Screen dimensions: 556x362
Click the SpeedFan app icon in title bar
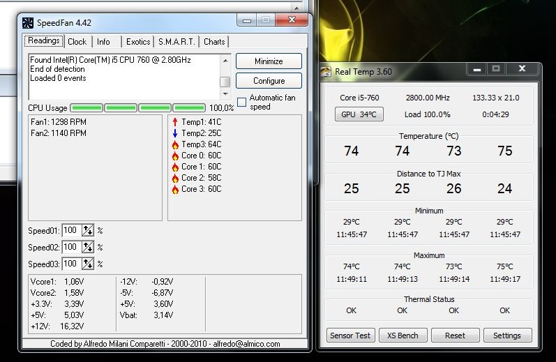[28, 23]
